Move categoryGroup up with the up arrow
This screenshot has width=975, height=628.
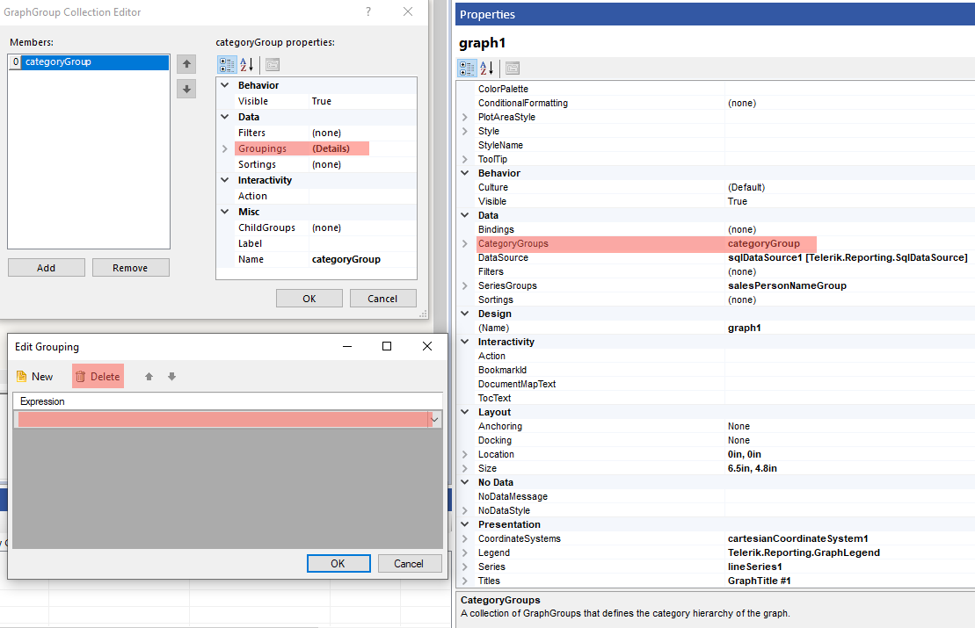[186, 64]
